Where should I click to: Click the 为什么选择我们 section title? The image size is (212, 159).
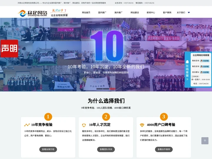tap(106, 101)
